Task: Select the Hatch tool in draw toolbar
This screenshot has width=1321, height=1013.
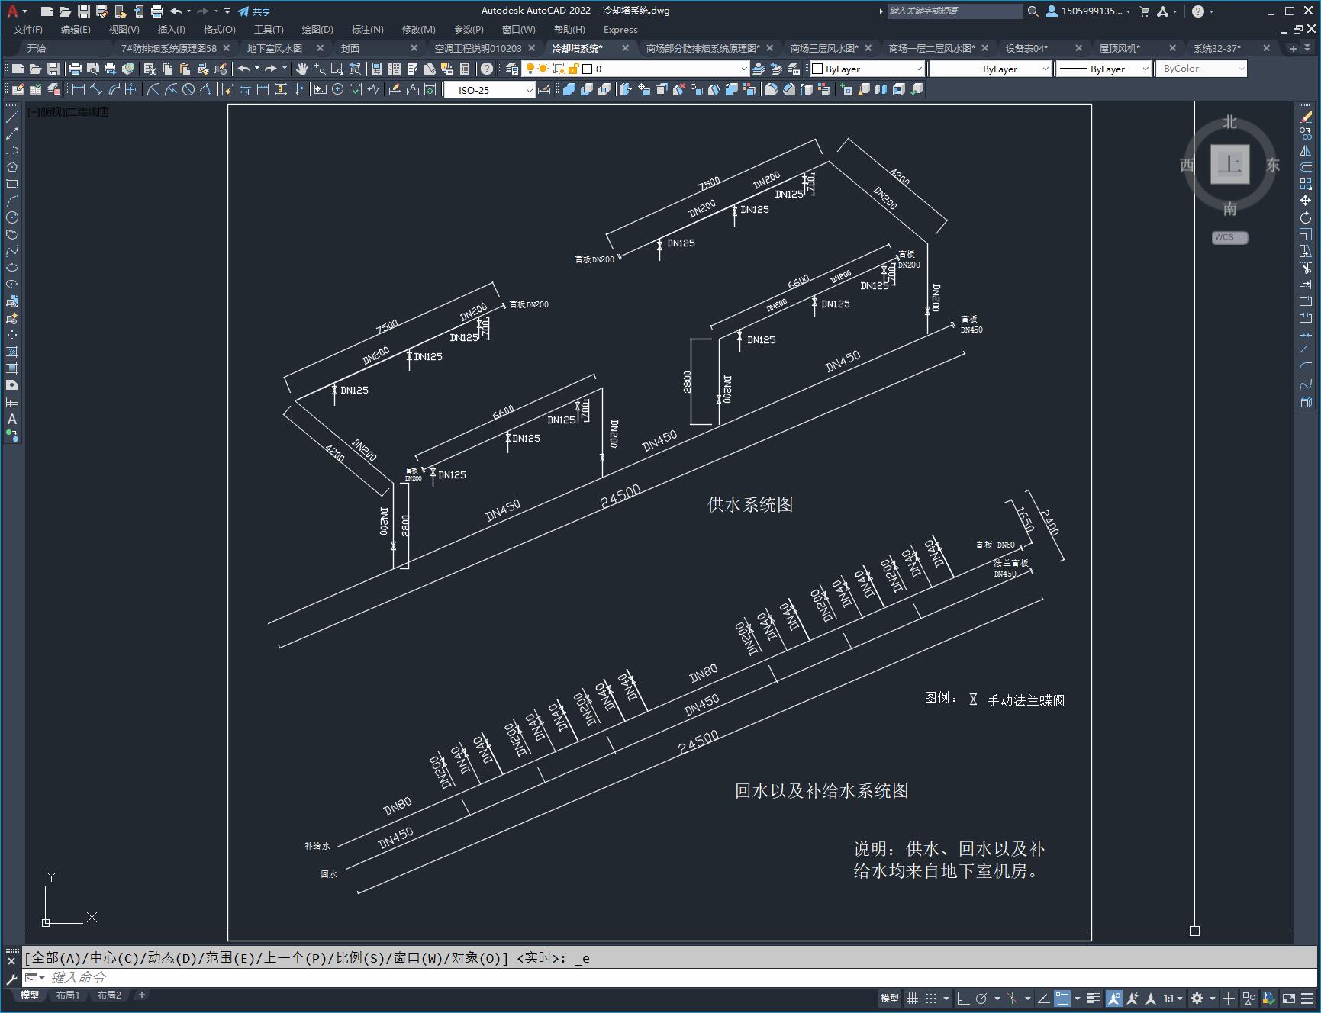Action: pyautogui.click(x=12, y=352)
